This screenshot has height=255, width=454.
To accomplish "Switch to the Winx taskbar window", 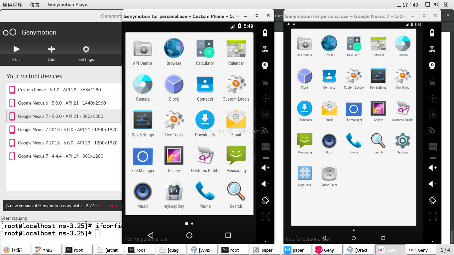I will coord(203,250).
